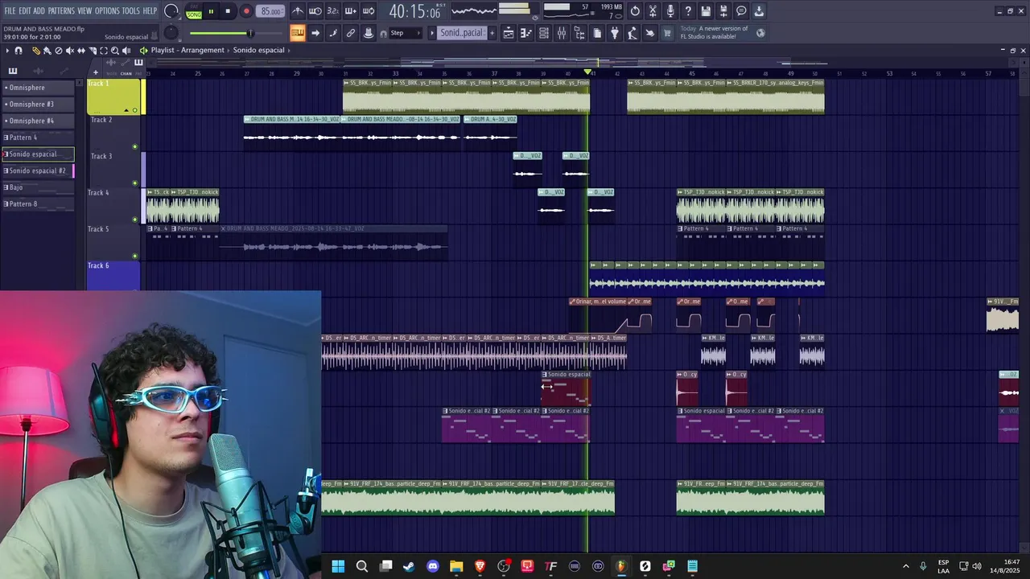Screen dimensions: 1030x579
Task: Open Windows taskbar search
Action: click(x=362, y=566)
